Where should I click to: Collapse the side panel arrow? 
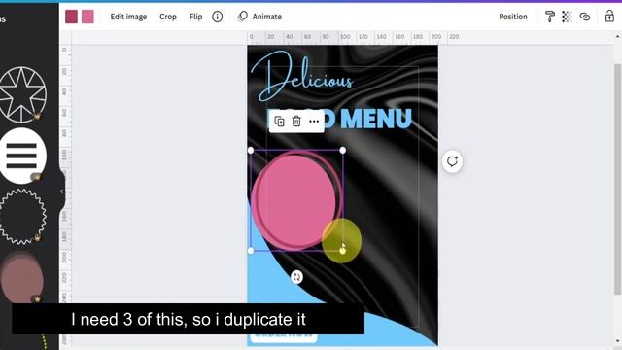coord(61,192)
